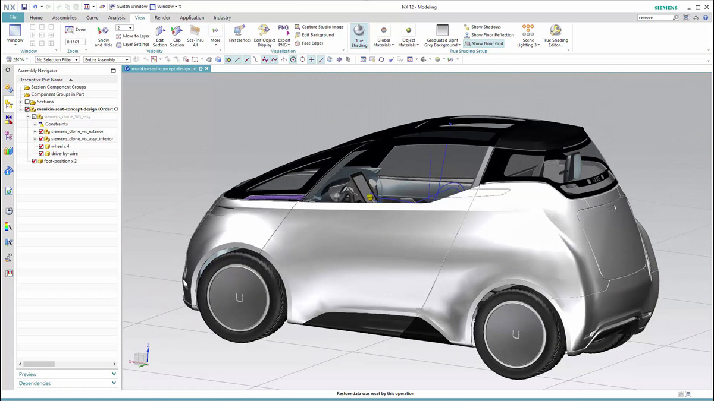Open the True Shading Editor
The image size is (714, 401).
pyautogui.click(x=555, y=36)
